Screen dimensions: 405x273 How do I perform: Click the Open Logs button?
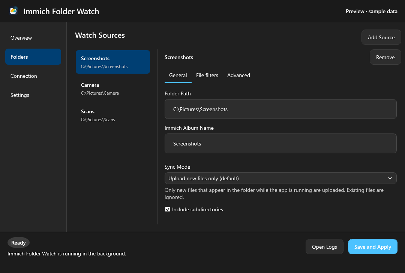pos(324,247)
